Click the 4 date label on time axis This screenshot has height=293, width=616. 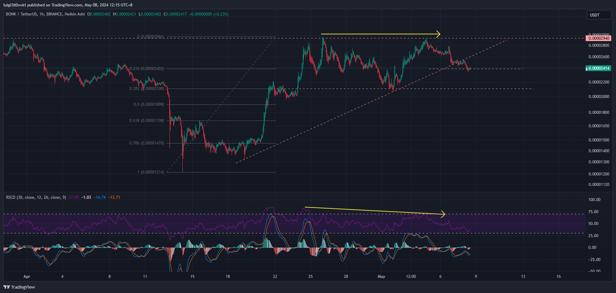click(x=62, y=276)
